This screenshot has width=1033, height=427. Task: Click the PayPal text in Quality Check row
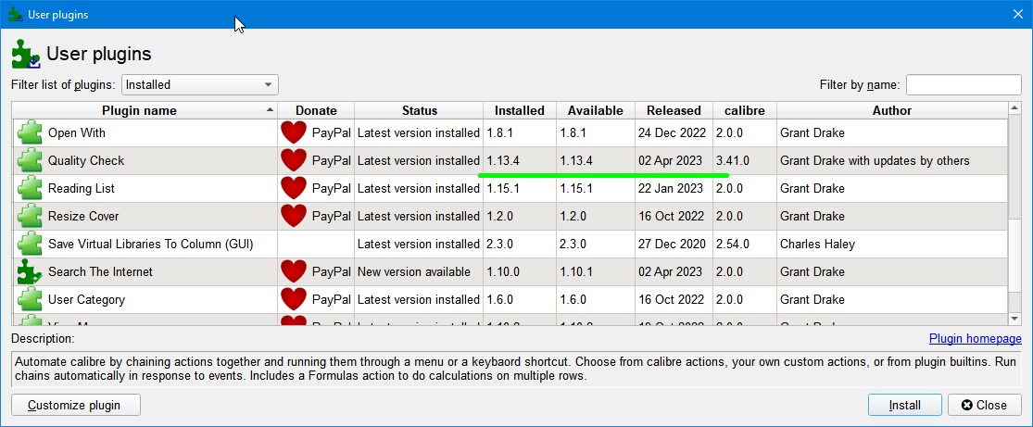tap(332, 161)
